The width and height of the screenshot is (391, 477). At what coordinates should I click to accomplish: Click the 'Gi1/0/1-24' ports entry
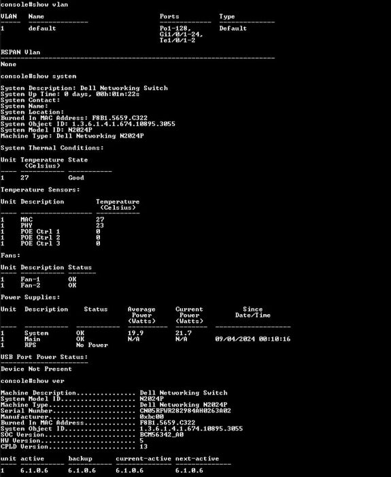[x=182, y=34]
